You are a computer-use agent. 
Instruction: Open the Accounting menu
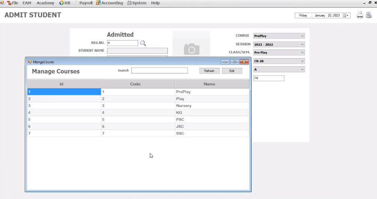[109, 3]
